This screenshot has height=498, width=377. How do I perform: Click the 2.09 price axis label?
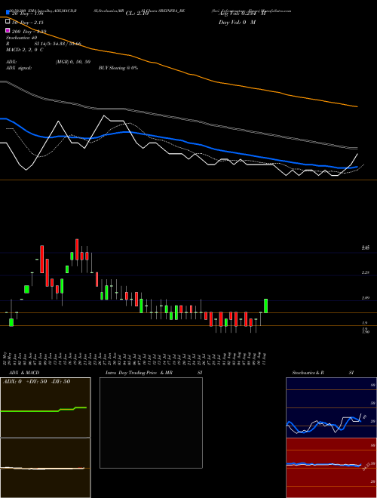click(366, 298)
